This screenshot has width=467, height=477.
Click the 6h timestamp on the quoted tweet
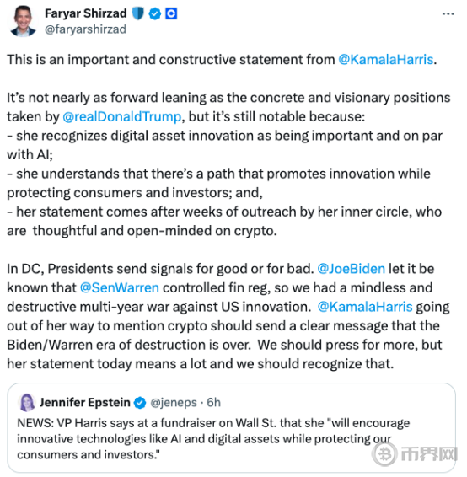click(x=213, y=403)
